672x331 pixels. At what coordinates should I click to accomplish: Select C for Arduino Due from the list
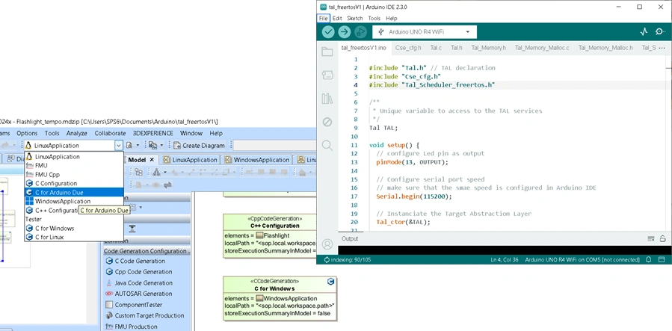coord(58,192)
